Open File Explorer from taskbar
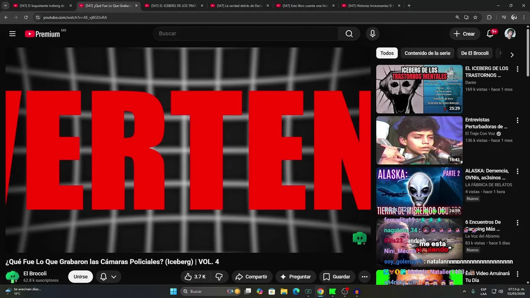This screenshot has width=530, height=298. 284,291
